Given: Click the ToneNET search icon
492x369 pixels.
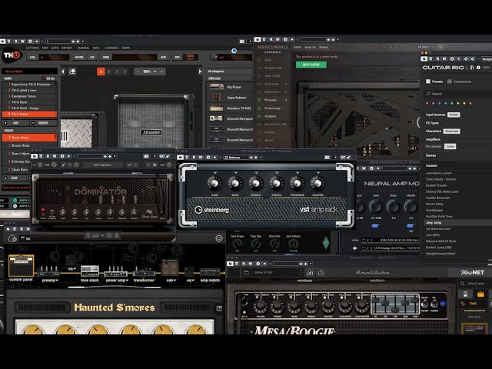Looking at the screenshot, I should (463, 284).
